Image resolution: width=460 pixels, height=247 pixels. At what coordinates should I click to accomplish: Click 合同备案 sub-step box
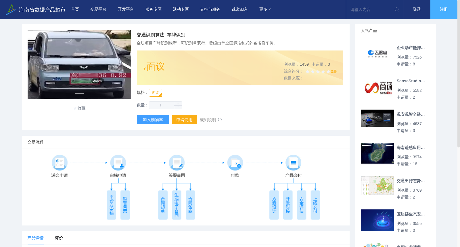pos(190,205)
